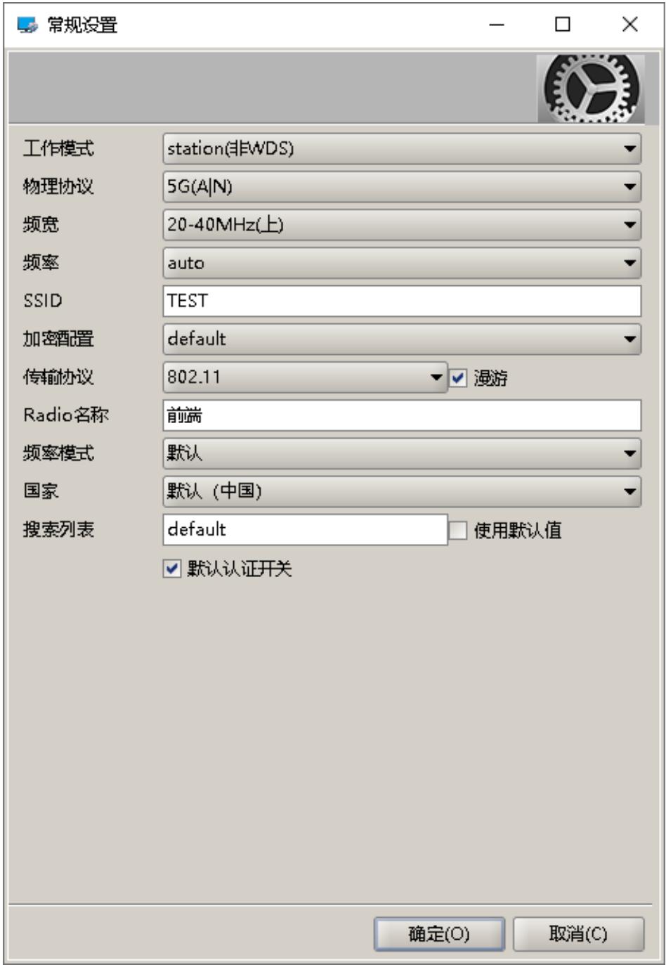The width and height of the screenshot is (666, 965).
Task: Expand the 频率模式 dropdown
Action: coord(402,453)
